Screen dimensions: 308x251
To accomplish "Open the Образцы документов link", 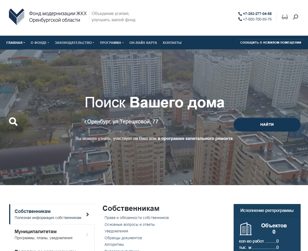I will [123, 238].
